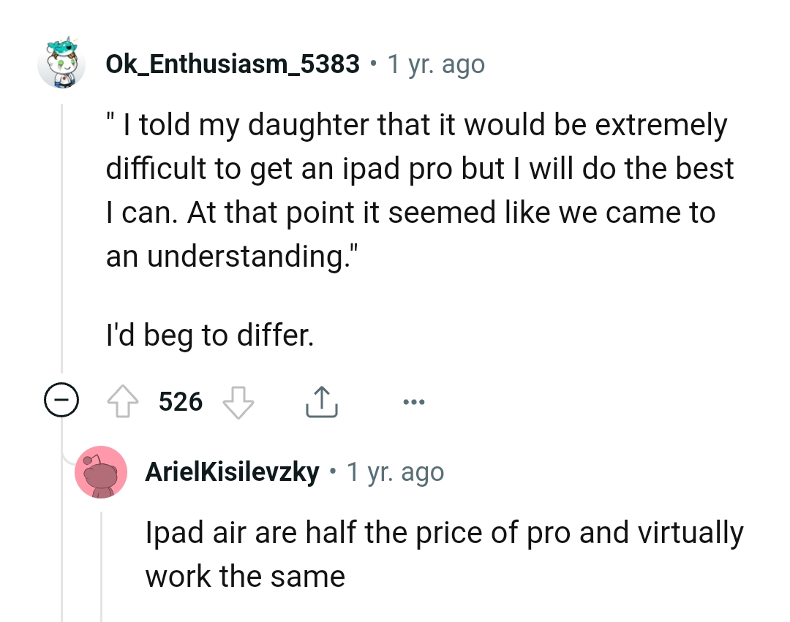The height and width of the screenshot is (622, 790).
Task: Open Ok_Enthusiasm_5383's profile
Action: pos(233,64)
